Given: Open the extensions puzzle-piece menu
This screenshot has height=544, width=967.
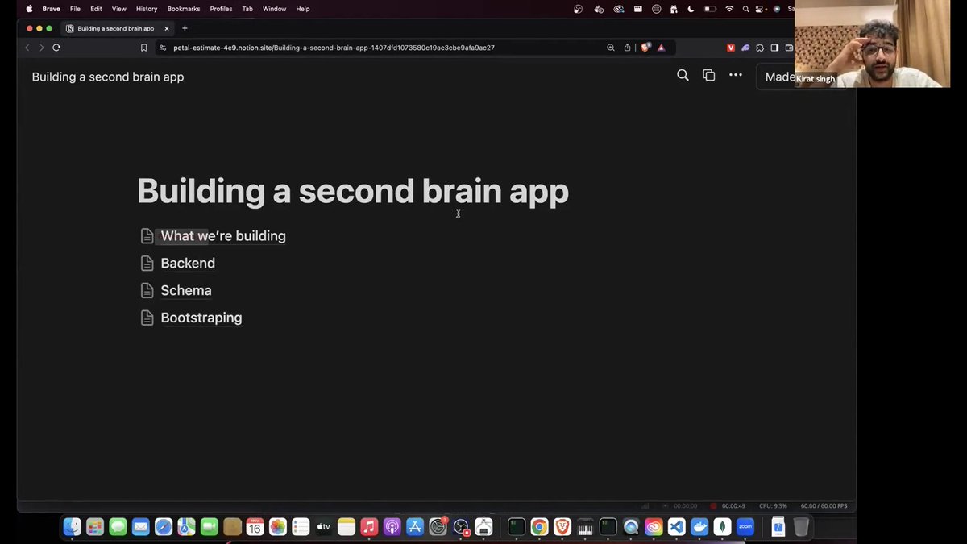Looking at the screenshot, I should (x=760, y=48).
